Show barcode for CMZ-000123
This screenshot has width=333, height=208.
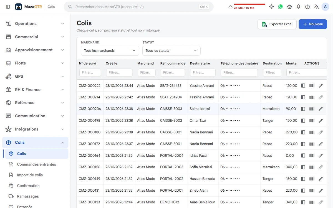312,202
